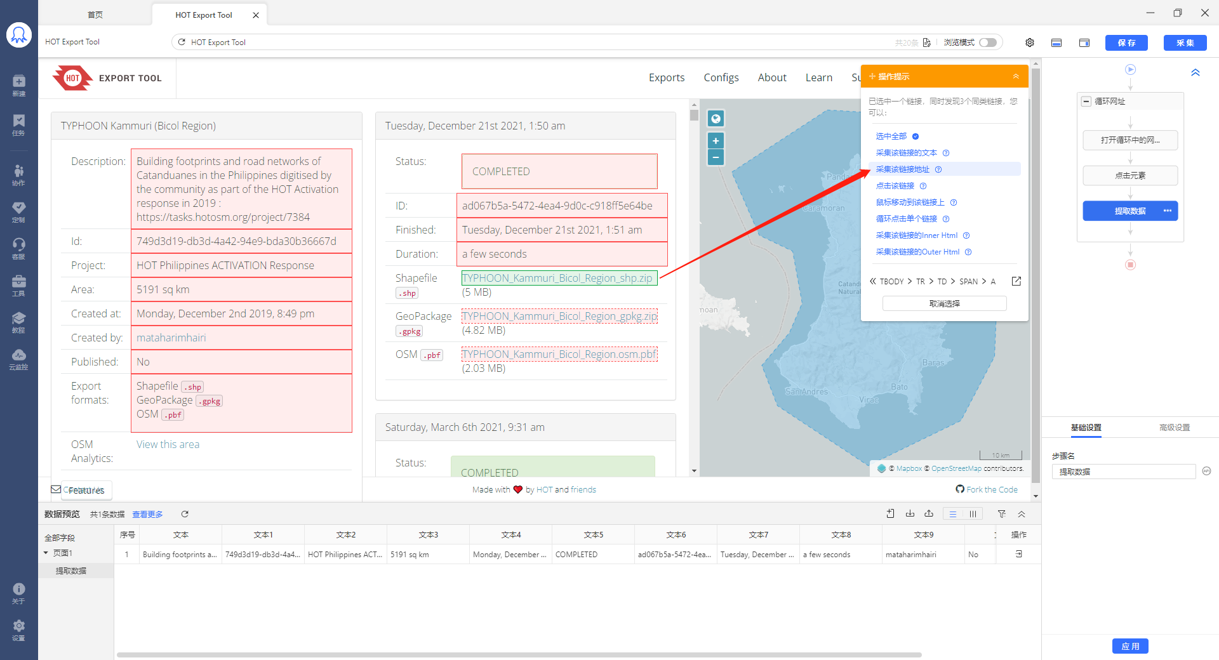Screen dimensions: 1219x660
Task: Collapse the data preview panel
Action: click(1022, 514)
